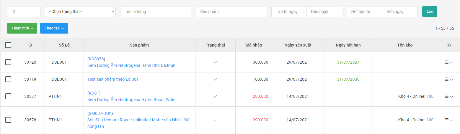The width and height of the screenshot is (460, 134).
Task: Click status checkmark for batch 30576
Action: pos(215,120)
